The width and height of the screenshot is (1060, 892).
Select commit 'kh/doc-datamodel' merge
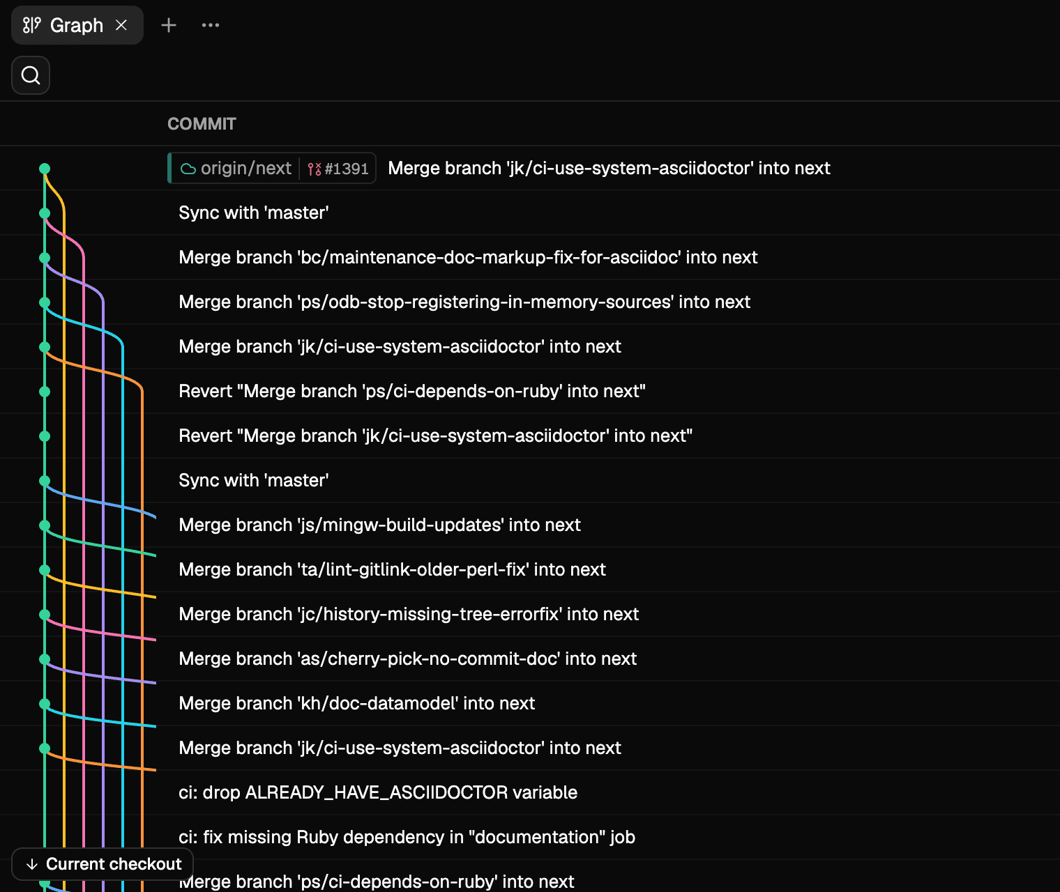(530, 703)
